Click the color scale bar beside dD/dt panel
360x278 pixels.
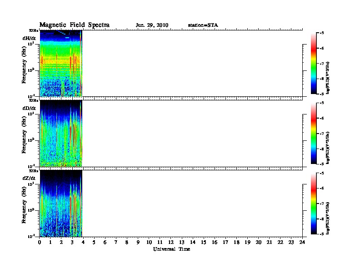point(314,134)
